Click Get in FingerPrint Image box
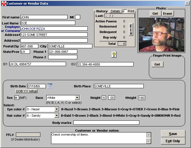Screen dimensions: 191x148 (x=157, y=64)
